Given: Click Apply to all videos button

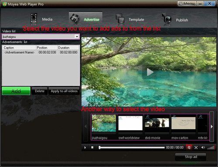Looking at the screenshot, I should pyautogui.click(x=64, y=91).
